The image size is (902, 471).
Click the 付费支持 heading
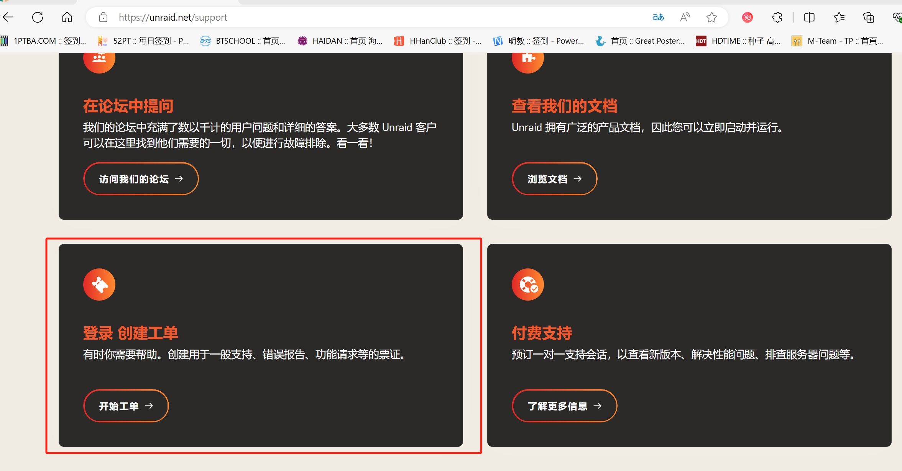pos(542,333)
